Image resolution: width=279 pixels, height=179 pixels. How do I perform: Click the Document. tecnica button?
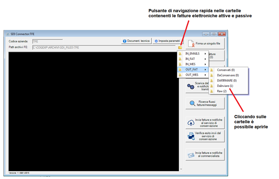tap(136, 41)
